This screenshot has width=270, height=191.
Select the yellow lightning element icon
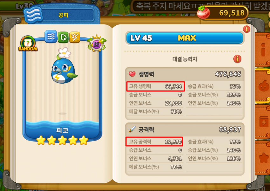click(75, 37)
